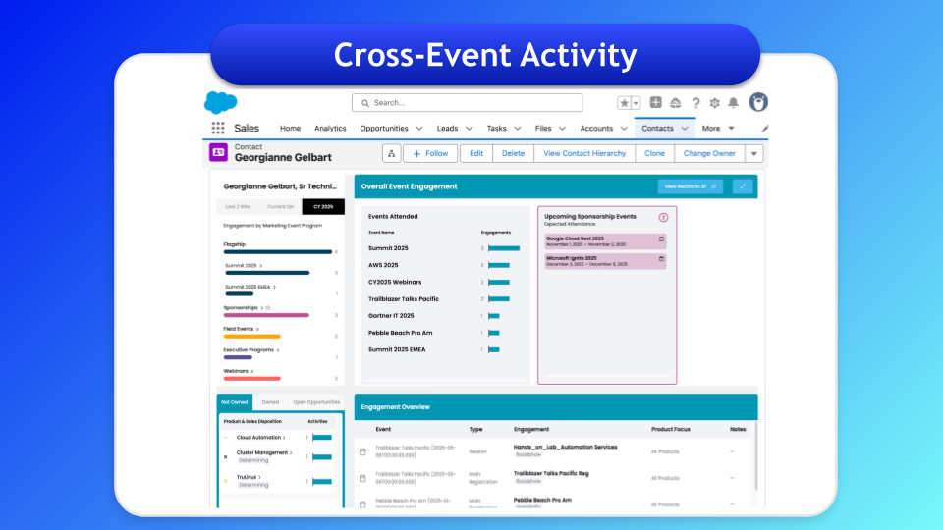The height and width of the screenshot is (530, 943).
Task: Click the Salesforce cloud logo
Action: (221, 103)
